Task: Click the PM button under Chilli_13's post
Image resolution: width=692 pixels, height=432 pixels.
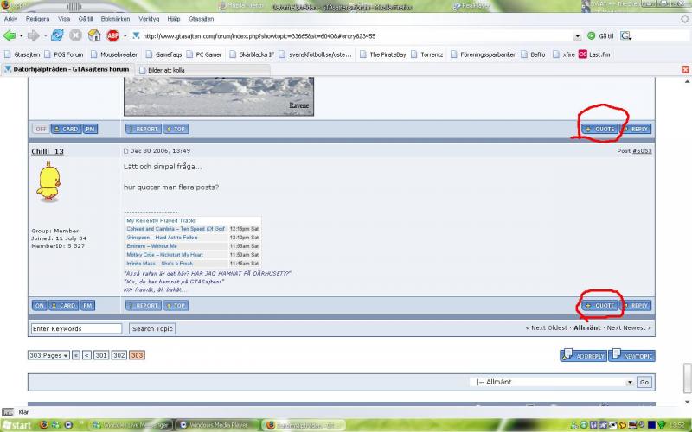Action: click(90, 305)
